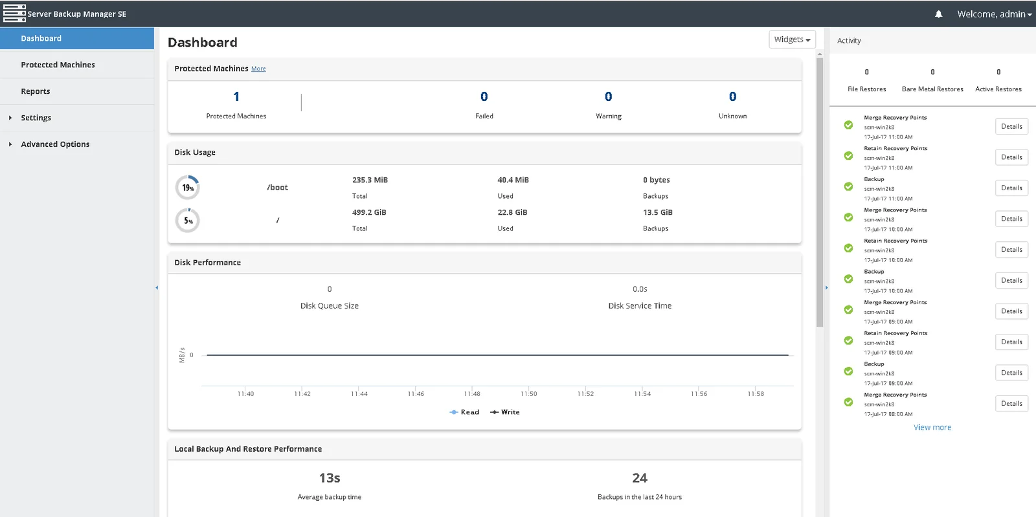Click the Warning machines count

click(x=609, y=96)
